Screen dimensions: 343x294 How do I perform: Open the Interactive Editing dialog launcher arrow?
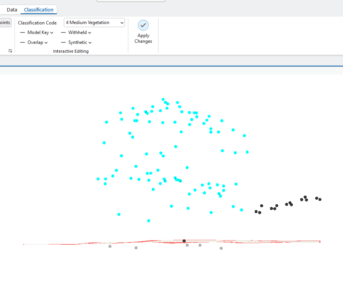tap(10, 51)
